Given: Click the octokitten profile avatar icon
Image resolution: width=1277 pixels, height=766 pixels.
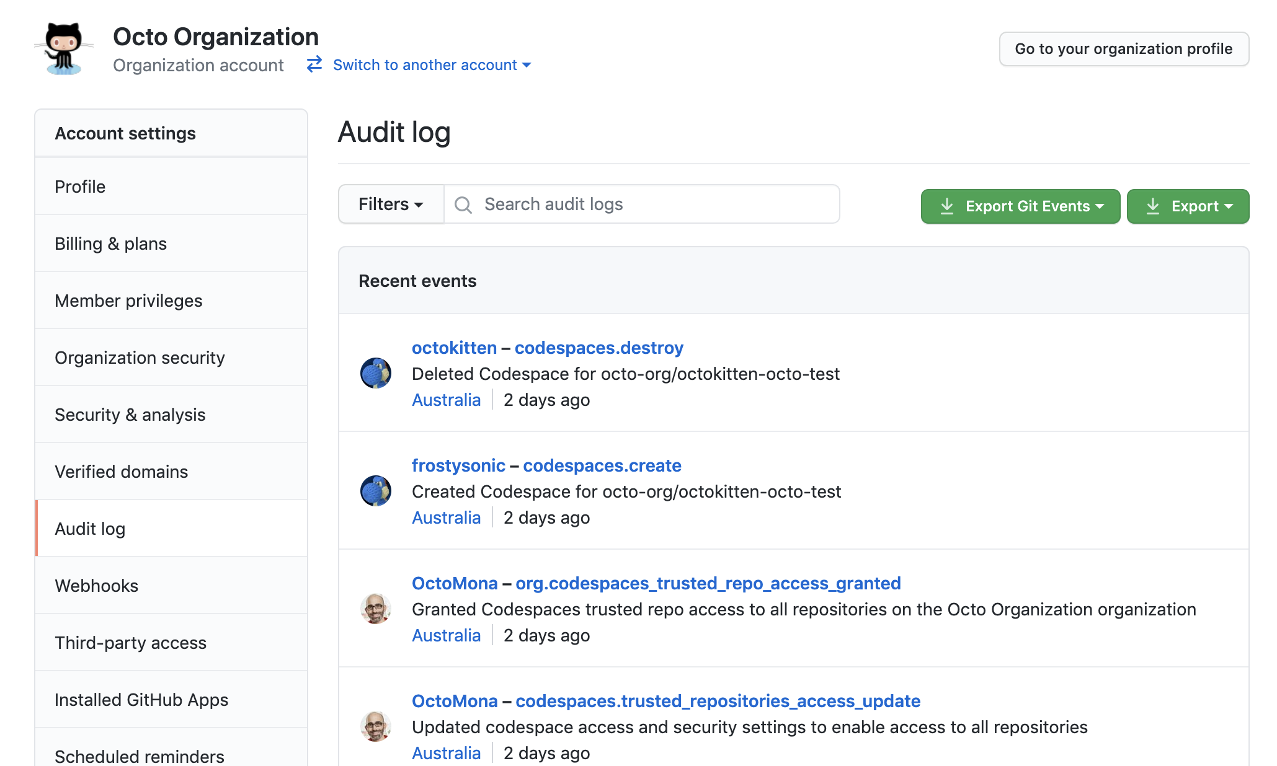Looking at the screenshot, I should (376, 373).
